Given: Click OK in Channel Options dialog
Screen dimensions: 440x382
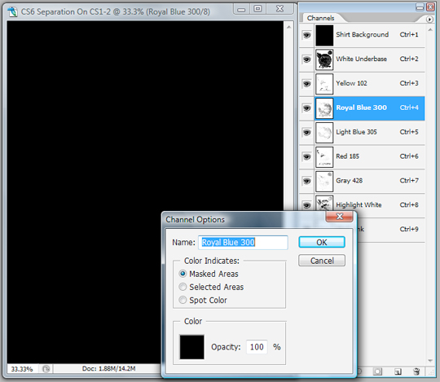Looking at the screenshot, I should click(322, 242).
